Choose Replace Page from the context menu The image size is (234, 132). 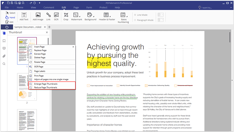pyautogui.click(x=52, y=50)
